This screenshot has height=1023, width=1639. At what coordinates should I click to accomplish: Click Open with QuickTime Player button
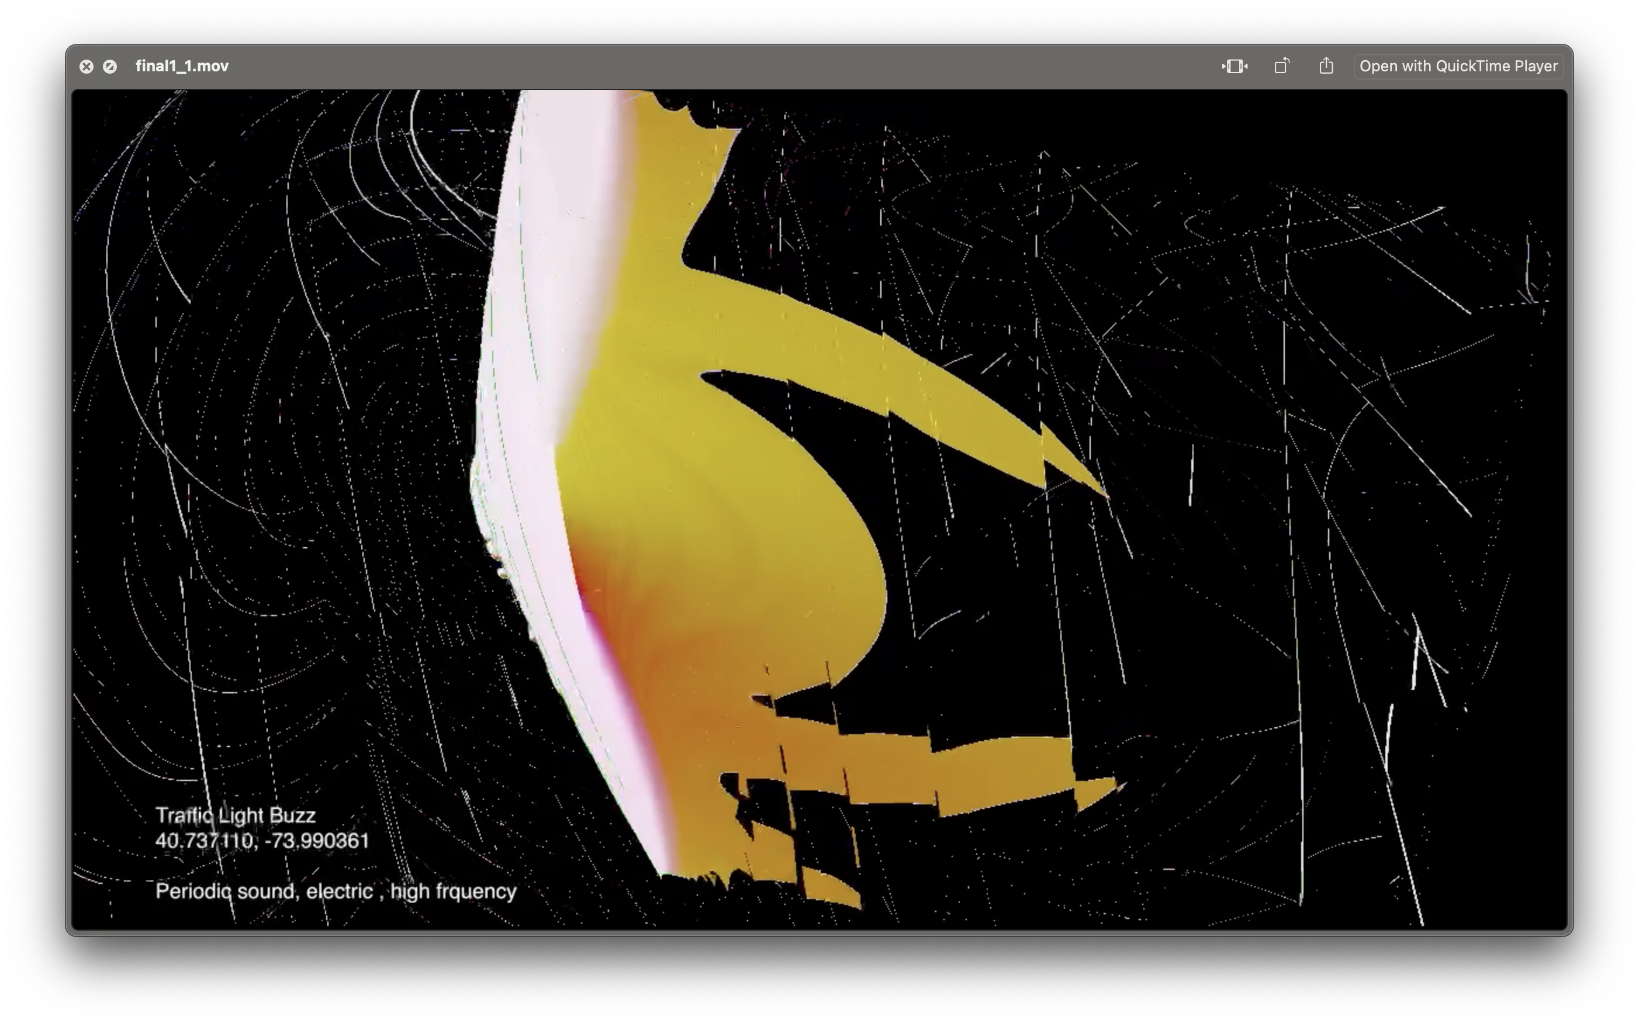click(1458, 66)
